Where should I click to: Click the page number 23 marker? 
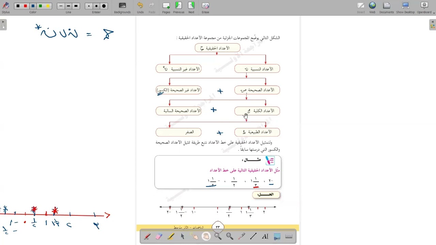coord(218,227)
